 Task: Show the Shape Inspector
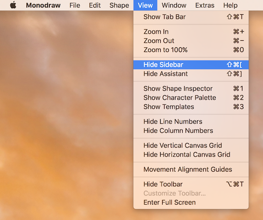[x=191, y=88]
